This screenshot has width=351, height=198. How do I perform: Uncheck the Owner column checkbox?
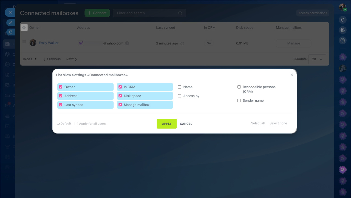point(61,87)
